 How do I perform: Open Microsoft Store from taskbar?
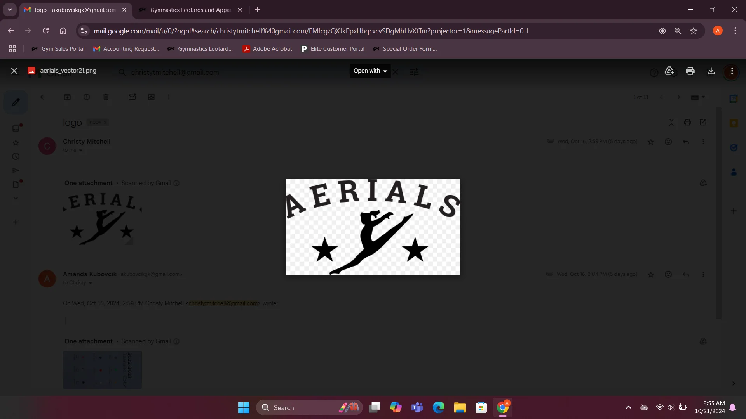coord(481,407)
